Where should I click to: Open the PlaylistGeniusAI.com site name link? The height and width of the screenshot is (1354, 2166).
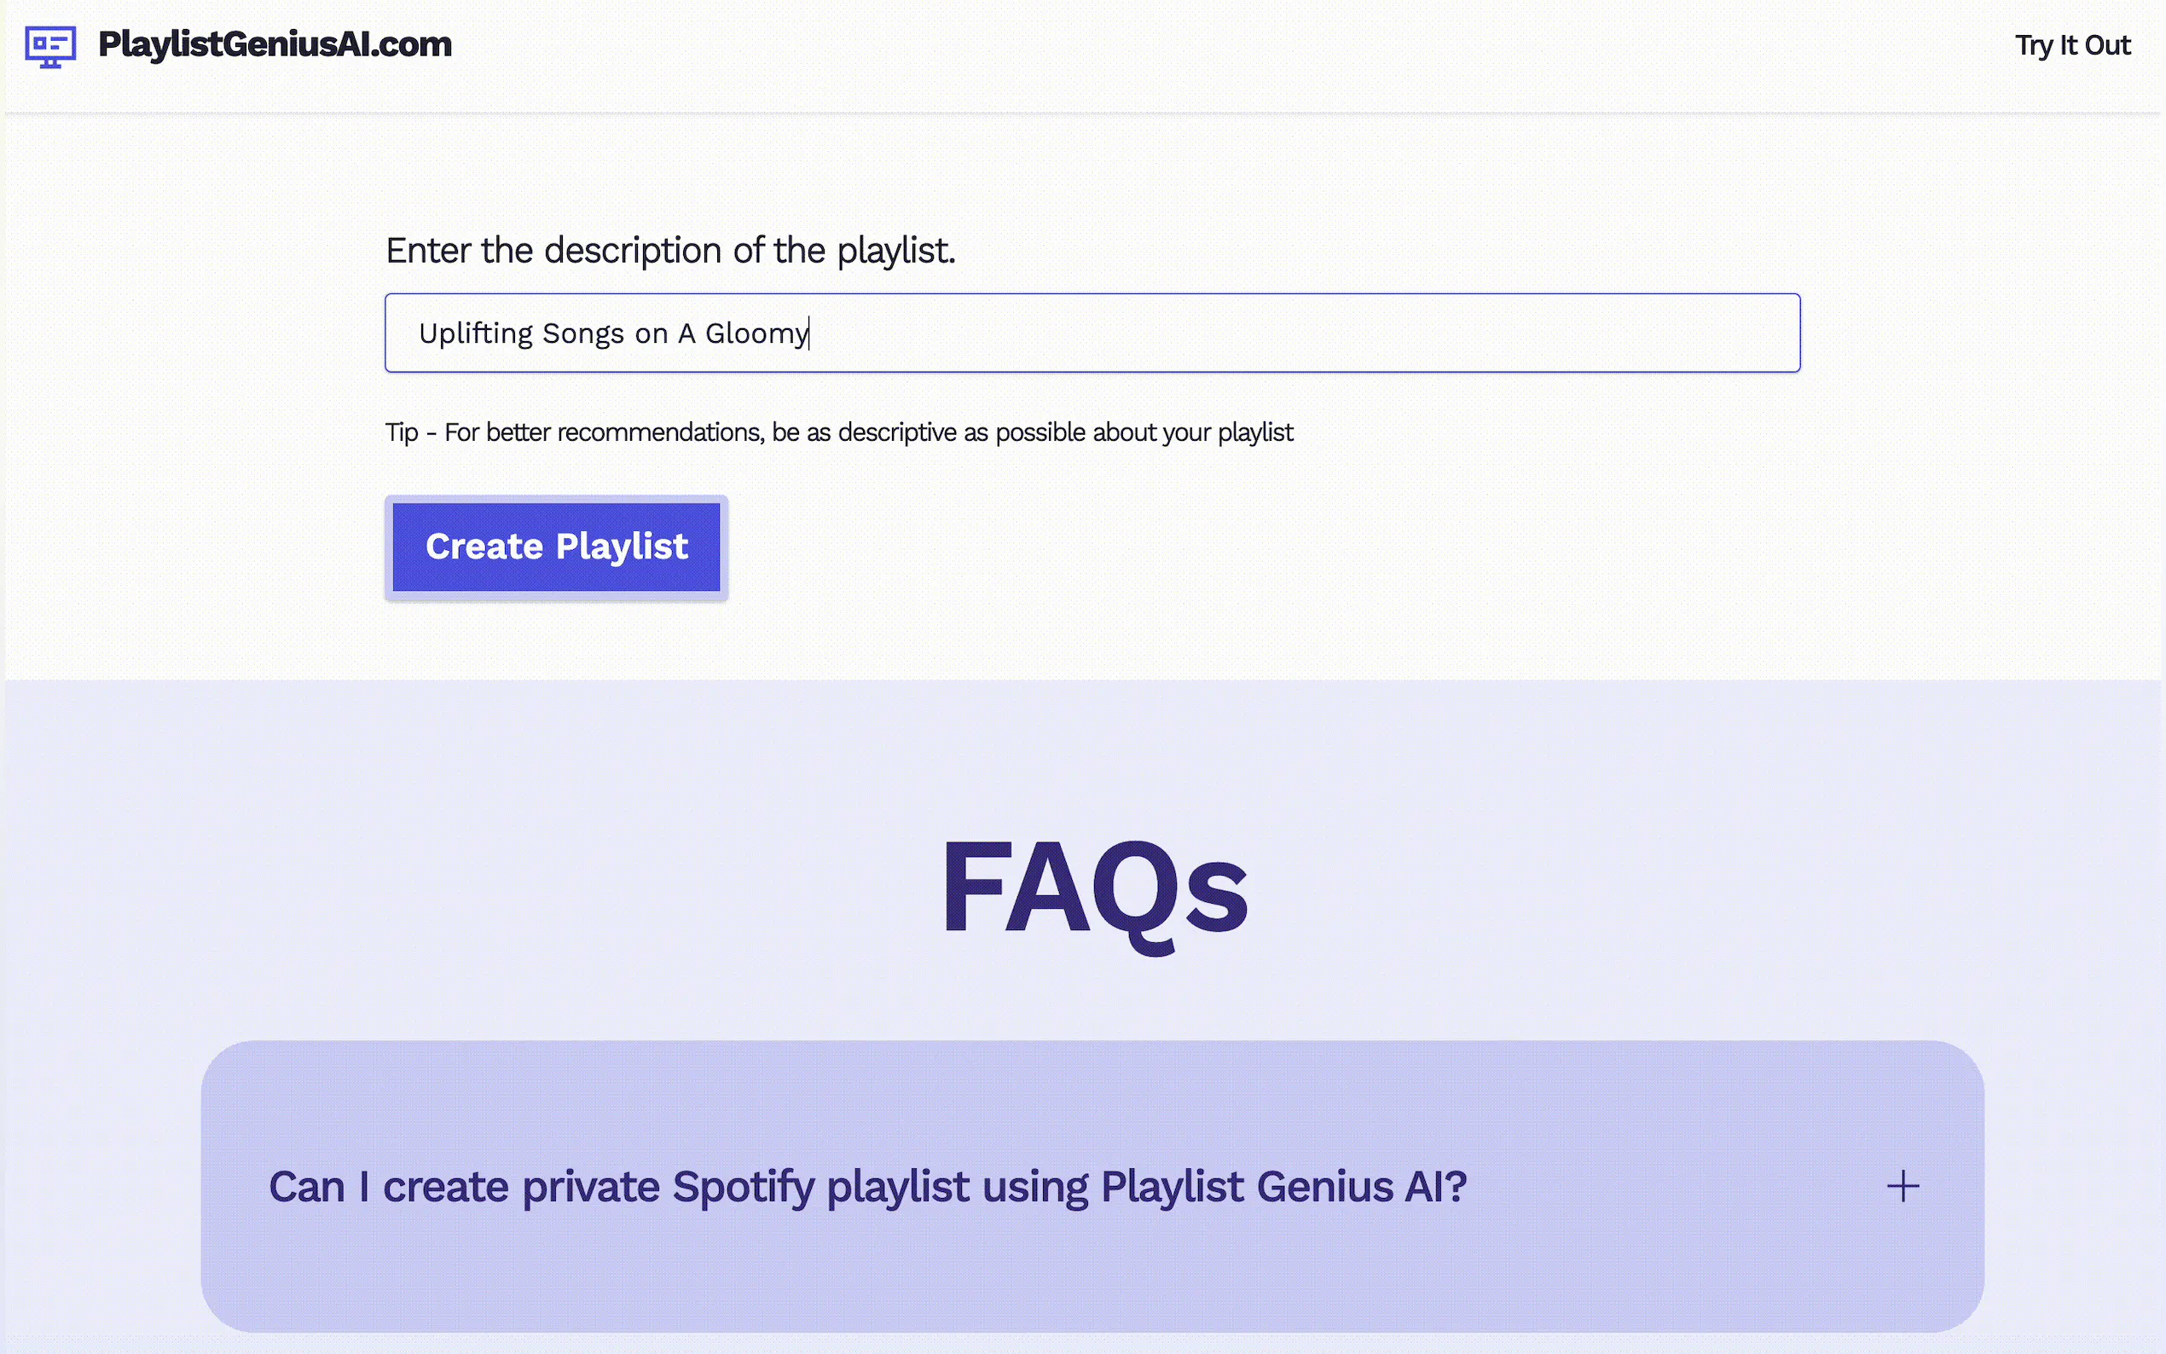(x=275, y=45)
